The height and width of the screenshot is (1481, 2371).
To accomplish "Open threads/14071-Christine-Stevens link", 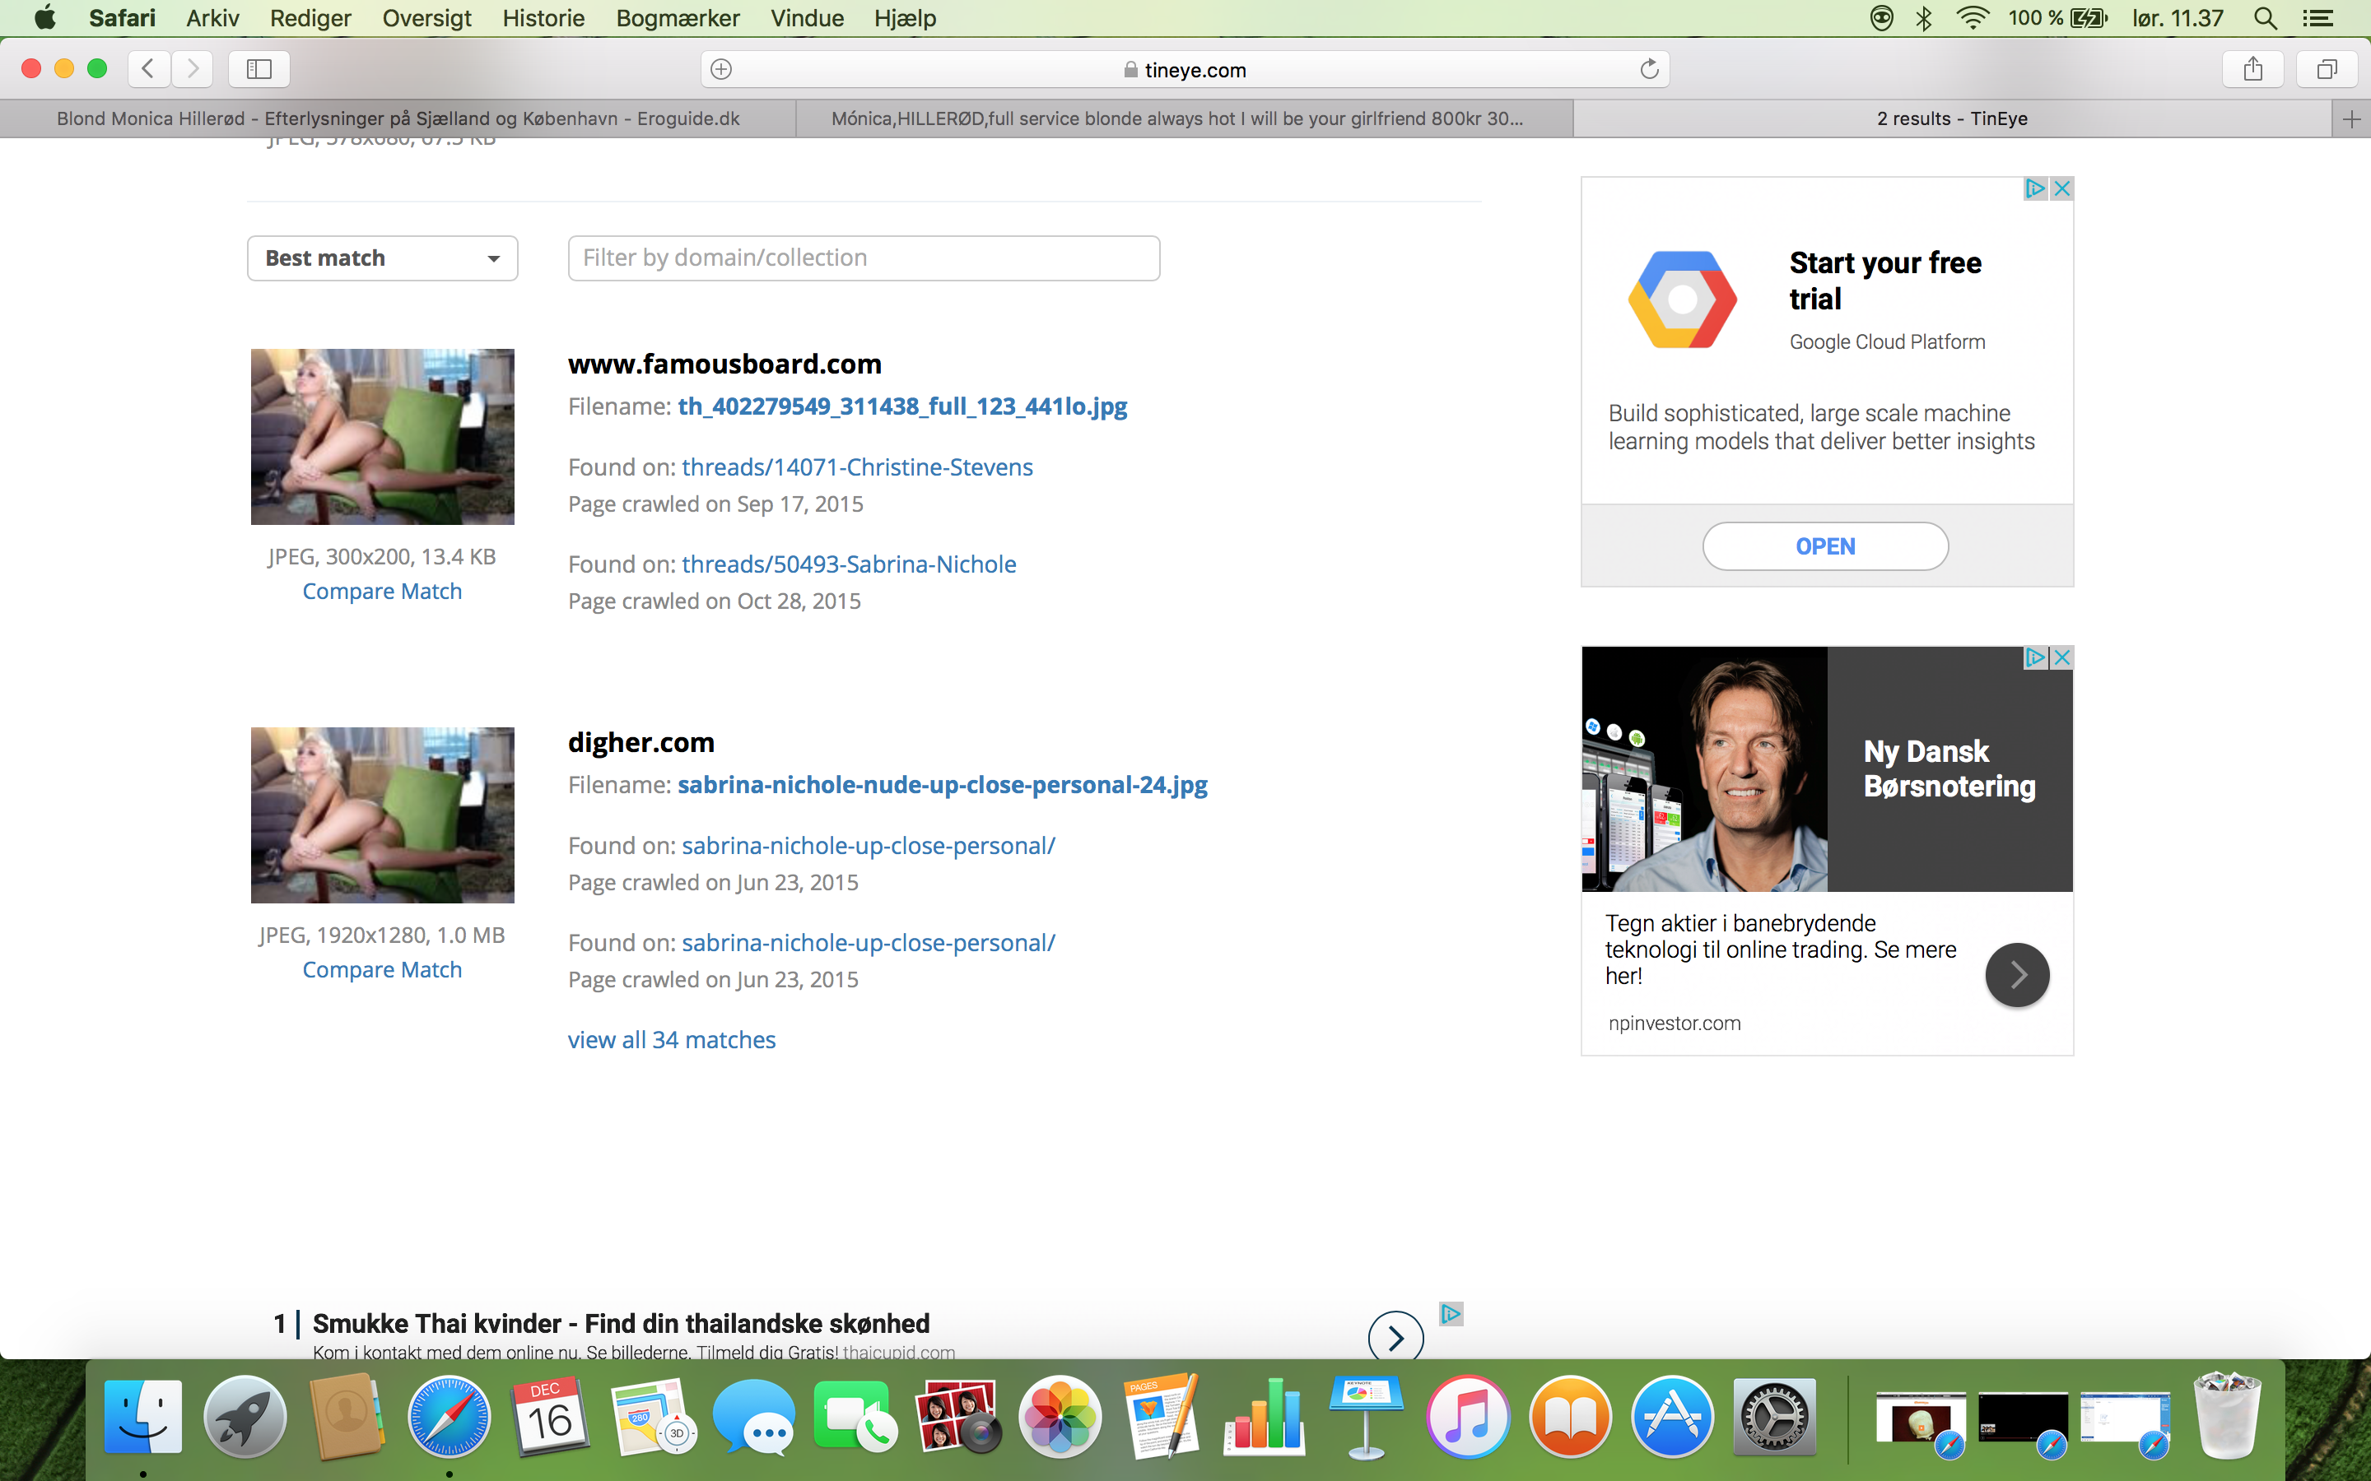I will (x=857, y=467).
